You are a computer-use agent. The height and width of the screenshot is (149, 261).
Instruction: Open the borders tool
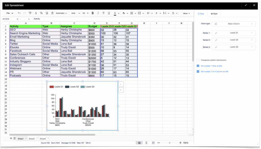coord(132,13)
